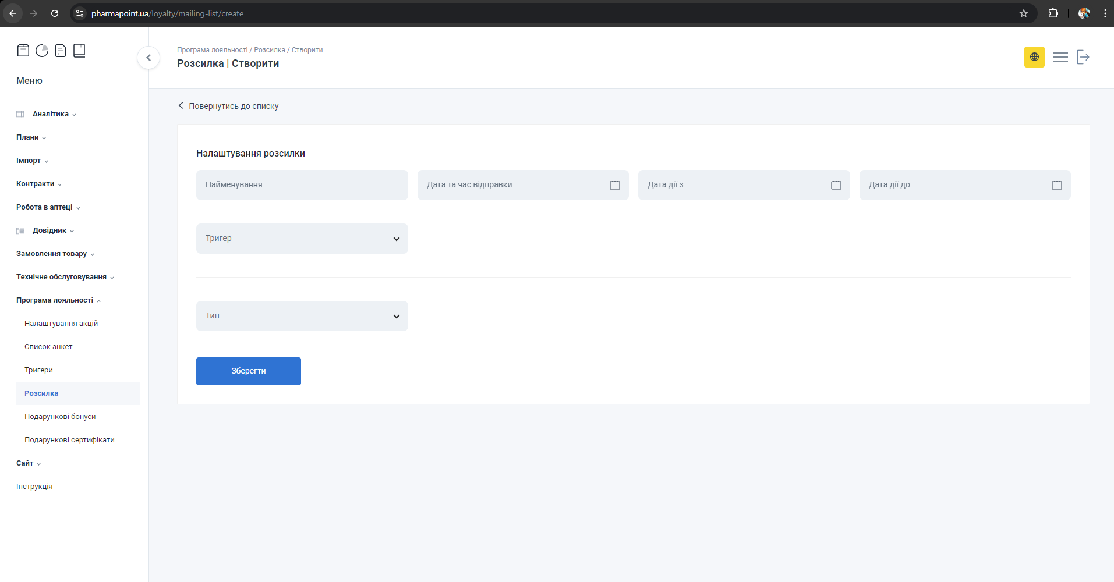This screenshot has height=582, width=1114.
Task: Click the archive box icon in sidebar header
Action: point(23,51)
